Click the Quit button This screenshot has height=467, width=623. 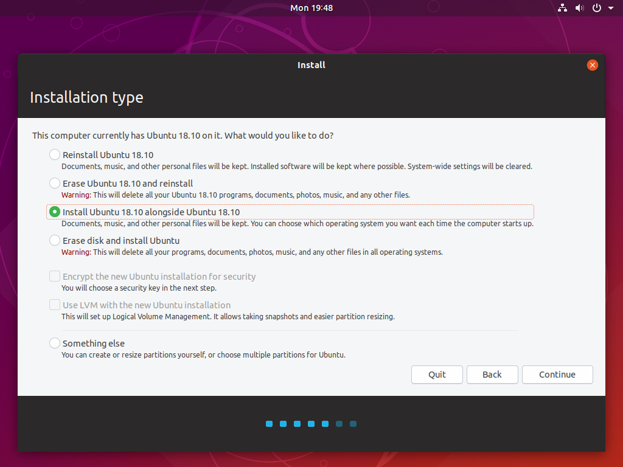point(437,375)
